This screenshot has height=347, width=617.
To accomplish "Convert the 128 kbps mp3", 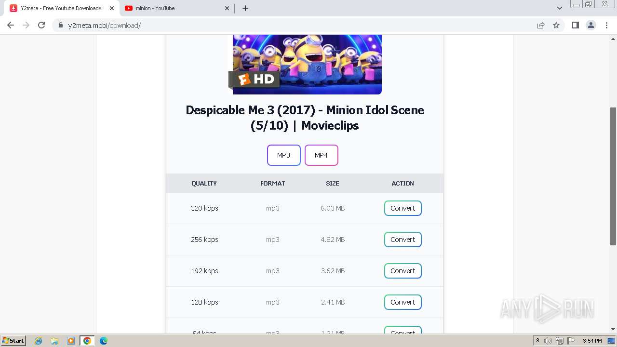I will tap(403, 302).
